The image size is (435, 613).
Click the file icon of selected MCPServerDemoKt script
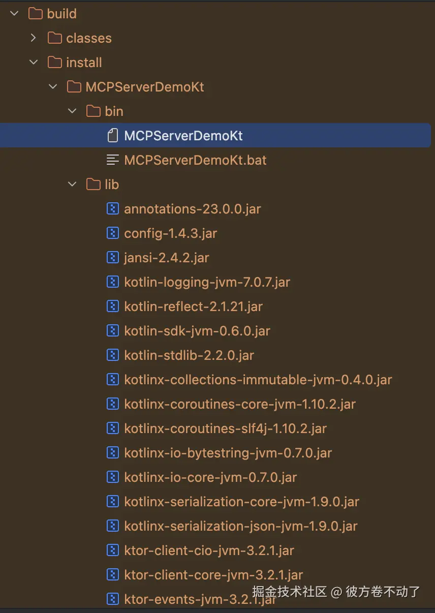(112, 136)
